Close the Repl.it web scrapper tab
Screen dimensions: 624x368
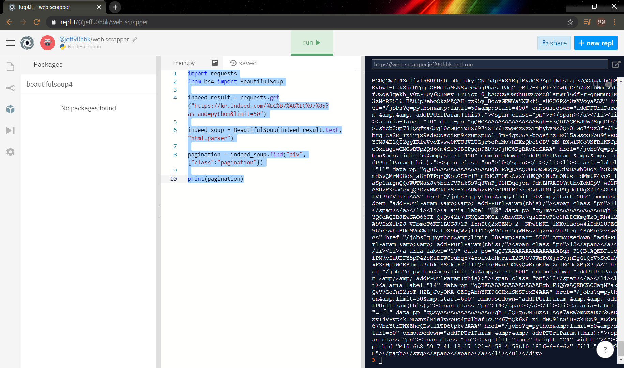point(99,7)
